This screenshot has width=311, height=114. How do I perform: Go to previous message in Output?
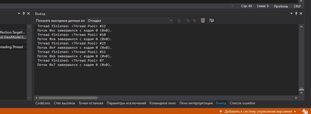[x=188, y=20]
